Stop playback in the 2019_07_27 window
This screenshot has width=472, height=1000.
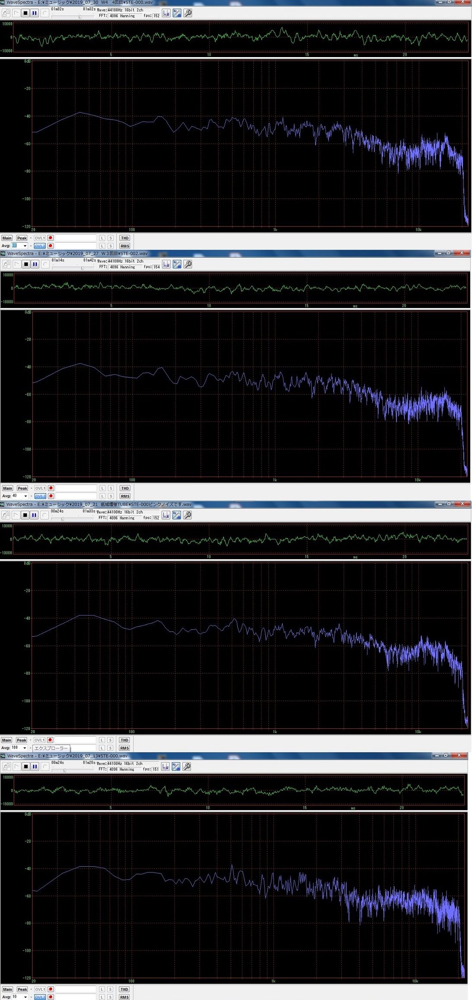point(26,264)
